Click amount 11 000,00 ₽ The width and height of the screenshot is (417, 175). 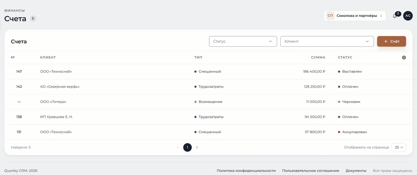316,102
